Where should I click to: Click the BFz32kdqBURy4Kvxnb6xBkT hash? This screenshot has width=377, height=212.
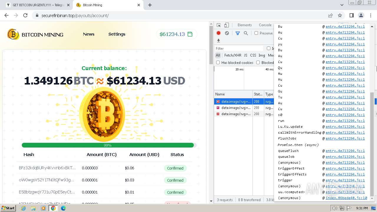47,168
